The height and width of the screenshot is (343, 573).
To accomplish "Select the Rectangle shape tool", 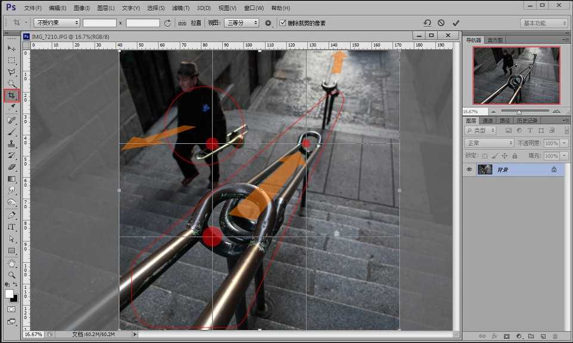I will 11,251.
